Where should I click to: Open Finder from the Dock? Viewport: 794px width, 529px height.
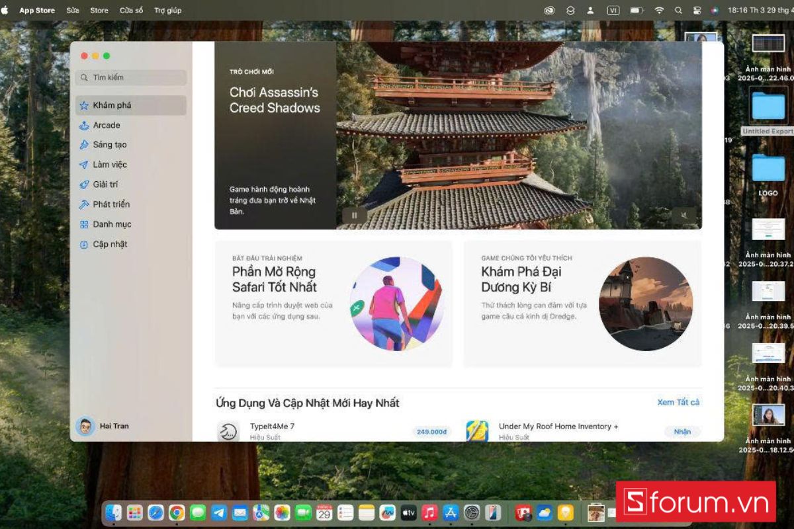(114, 512)
